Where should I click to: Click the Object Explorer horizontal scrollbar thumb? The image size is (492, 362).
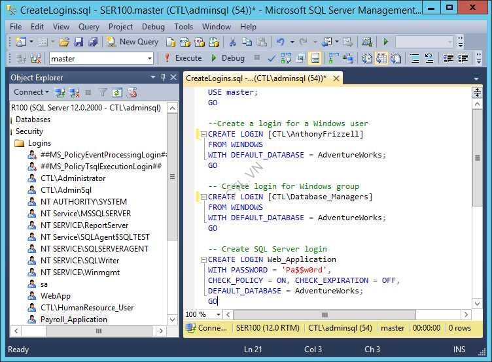(99, 331)
